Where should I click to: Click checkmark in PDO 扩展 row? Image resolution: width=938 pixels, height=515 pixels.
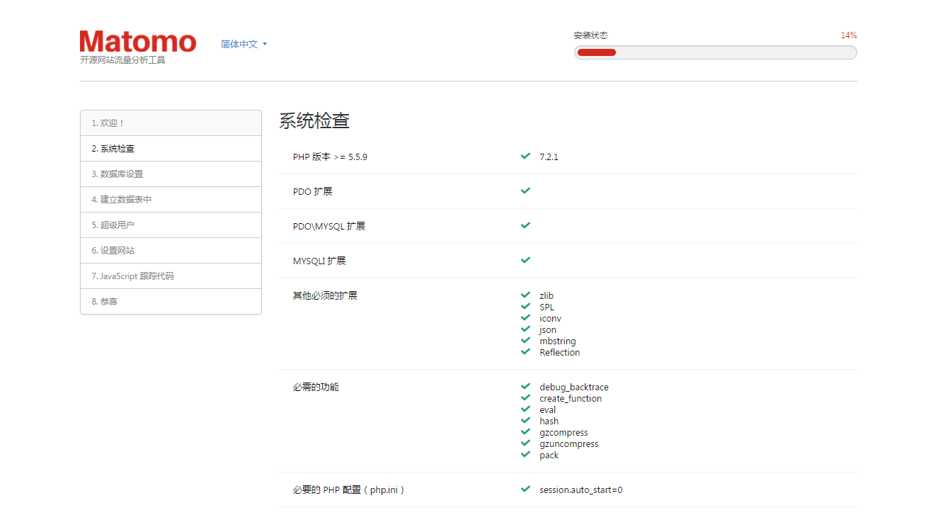click(525, 191)
